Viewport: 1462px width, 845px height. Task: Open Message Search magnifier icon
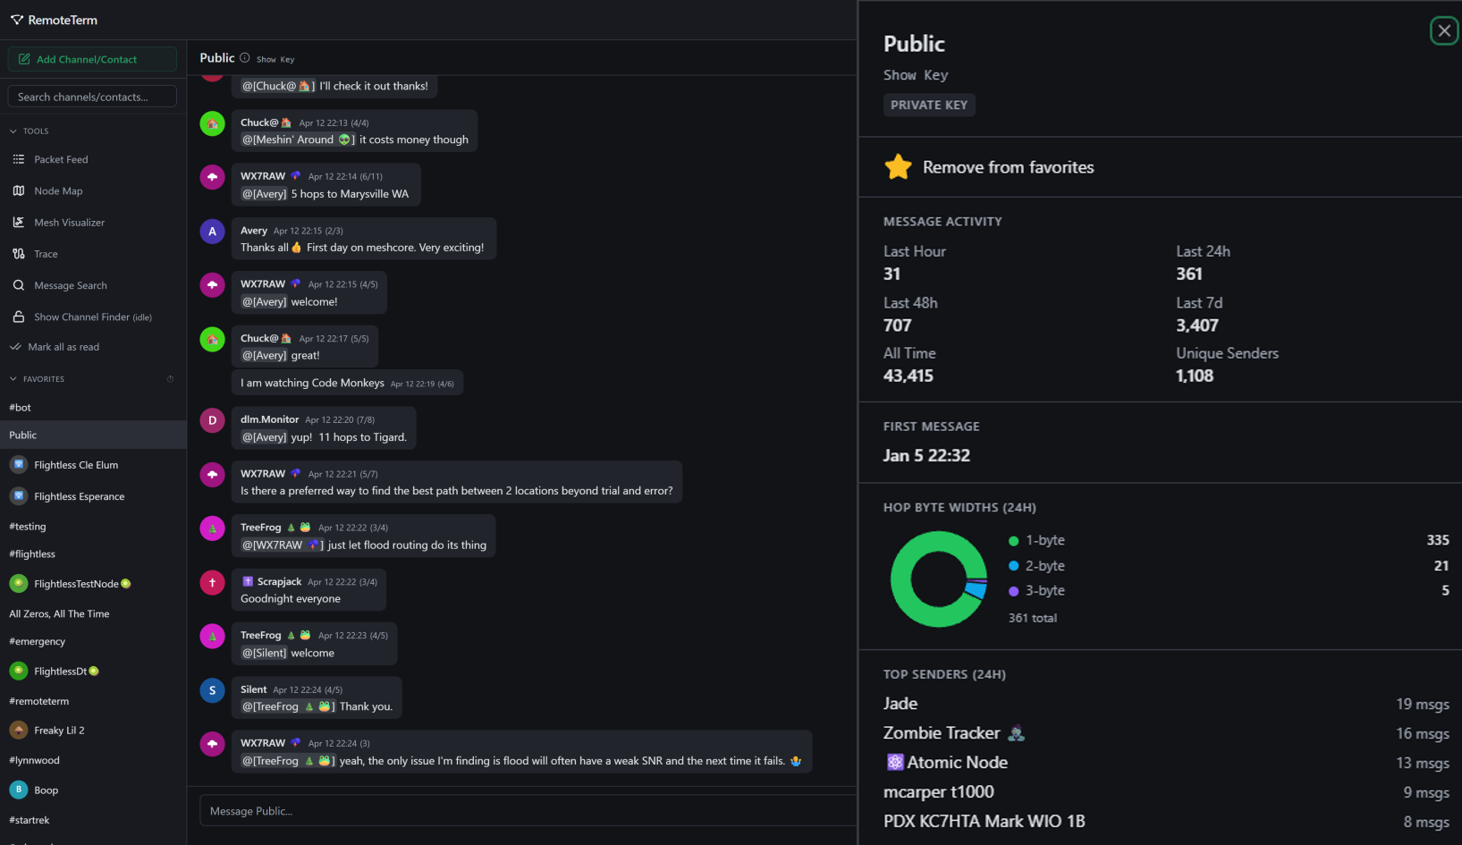click(19, 285)
